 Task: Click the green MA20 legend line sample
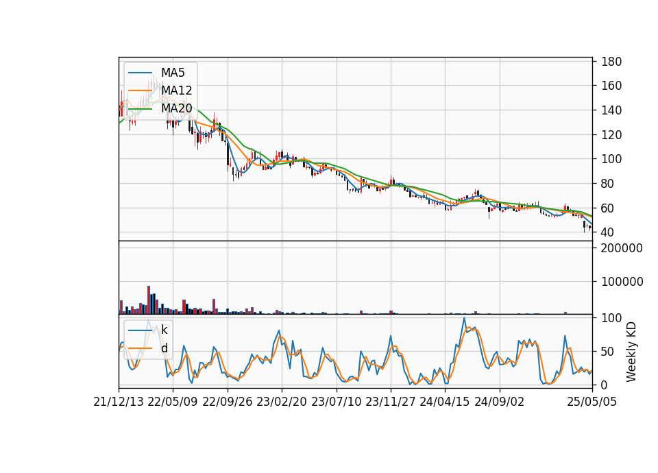tap(140, 109)
